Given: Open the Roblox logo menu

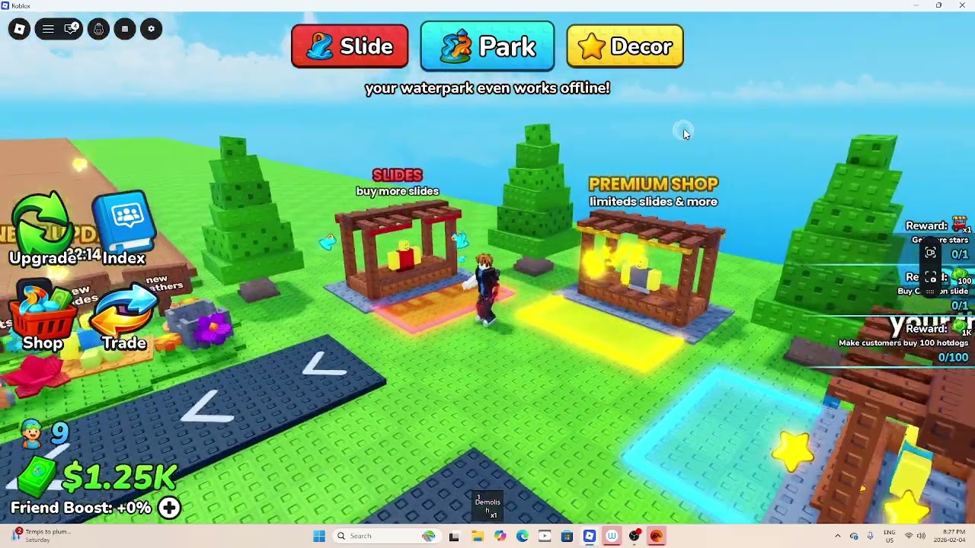Looking at the screenshot, I should pos(20,30).
